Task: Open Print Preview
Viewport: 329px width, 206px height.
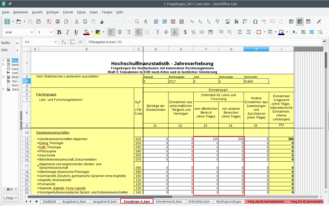Action: coord(66,22)
